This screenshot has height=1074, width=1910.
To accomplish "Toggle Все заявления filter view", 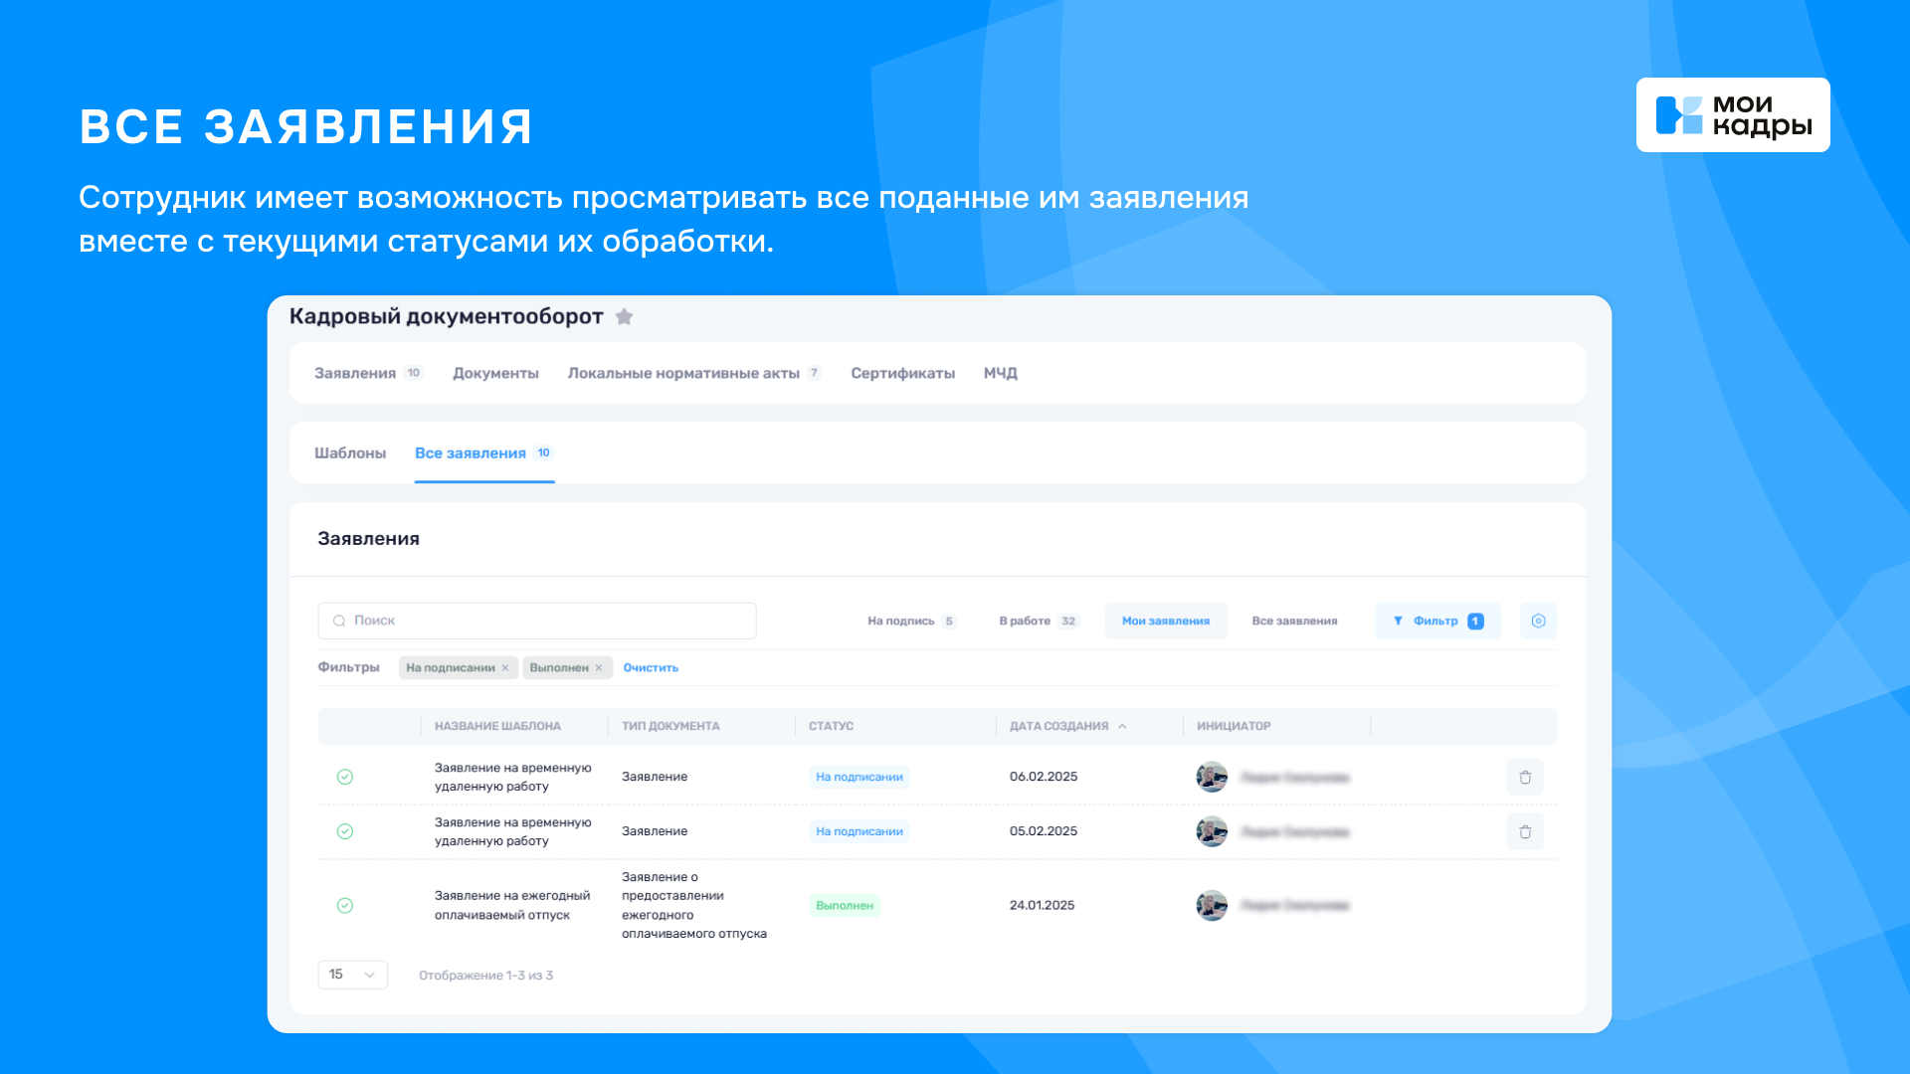I will click(x=1294, y=620).
